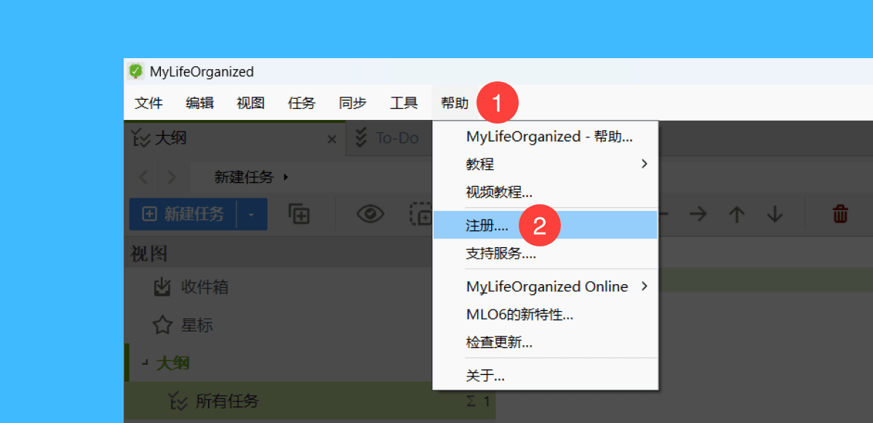Open 关于... menu entry

(546, 376)
